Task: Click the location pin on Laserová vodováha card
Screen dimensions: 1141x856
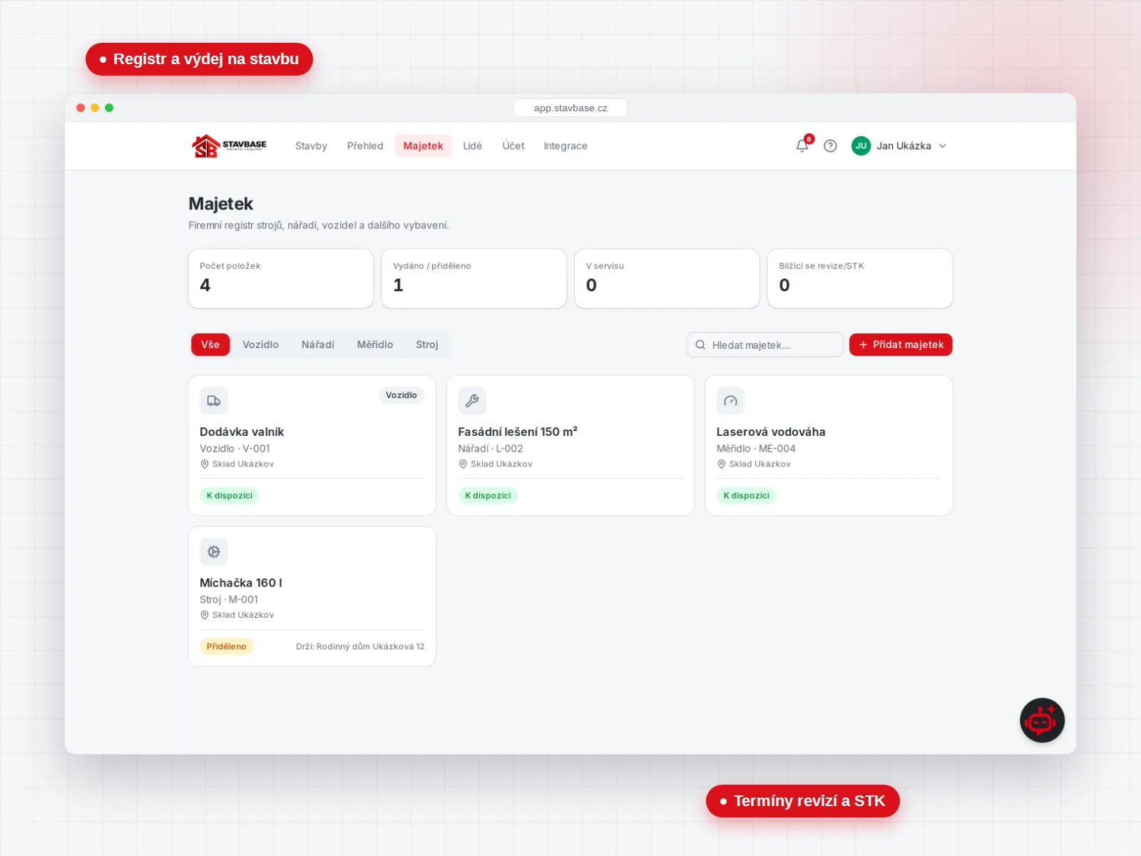Action: pos(721,464)
